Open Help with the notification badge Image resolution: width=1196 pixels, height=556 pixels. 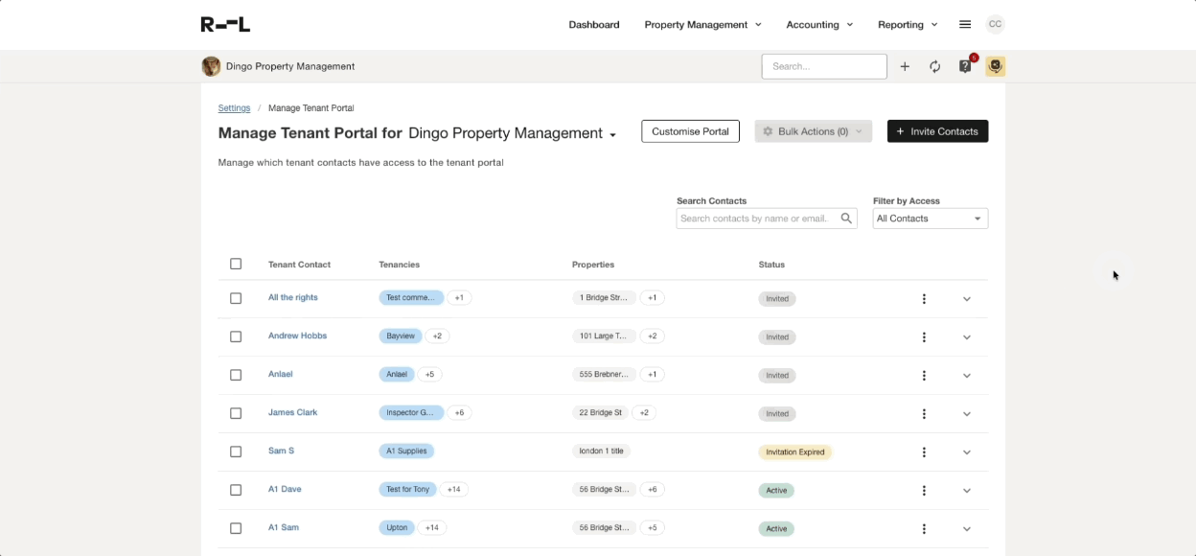965,66
